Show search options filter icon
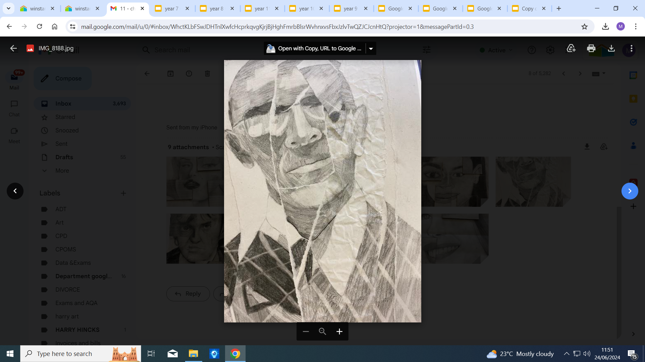The width and height of the screenshot is (645, 362). 427,50
